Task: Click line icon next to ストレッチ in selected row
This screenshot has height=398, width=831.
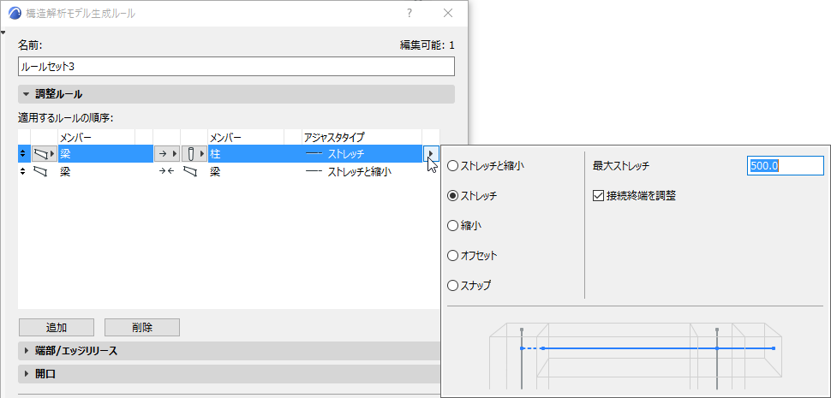Action: pyautogui.click(x=314, y=154)
